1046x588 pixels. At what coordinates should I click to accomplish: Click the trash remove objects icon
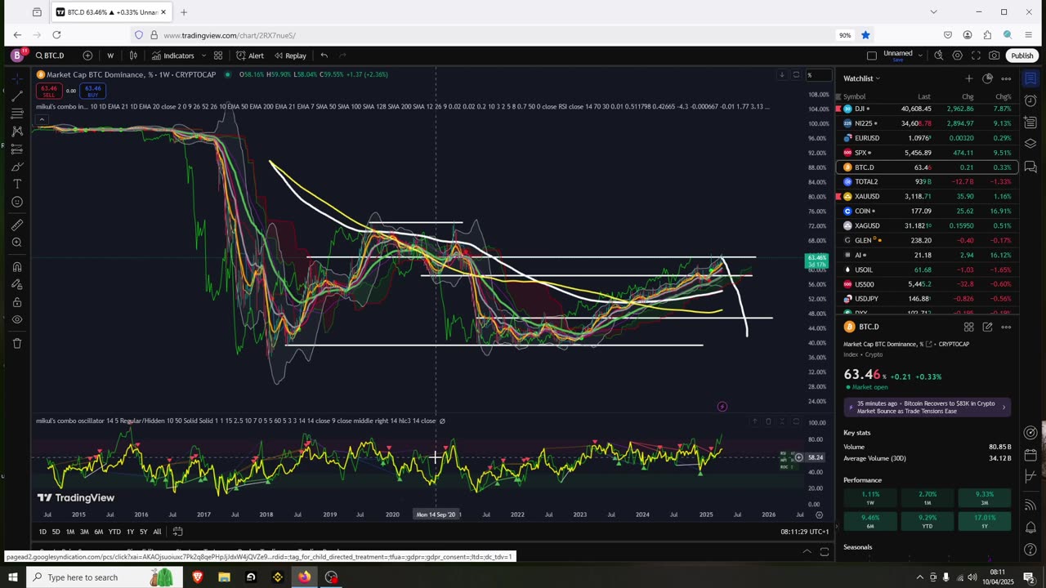click(x=17, y=343)
